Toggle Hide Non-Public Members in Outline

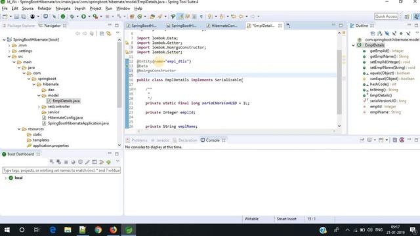pyautogui.click(x=401, y=33)
